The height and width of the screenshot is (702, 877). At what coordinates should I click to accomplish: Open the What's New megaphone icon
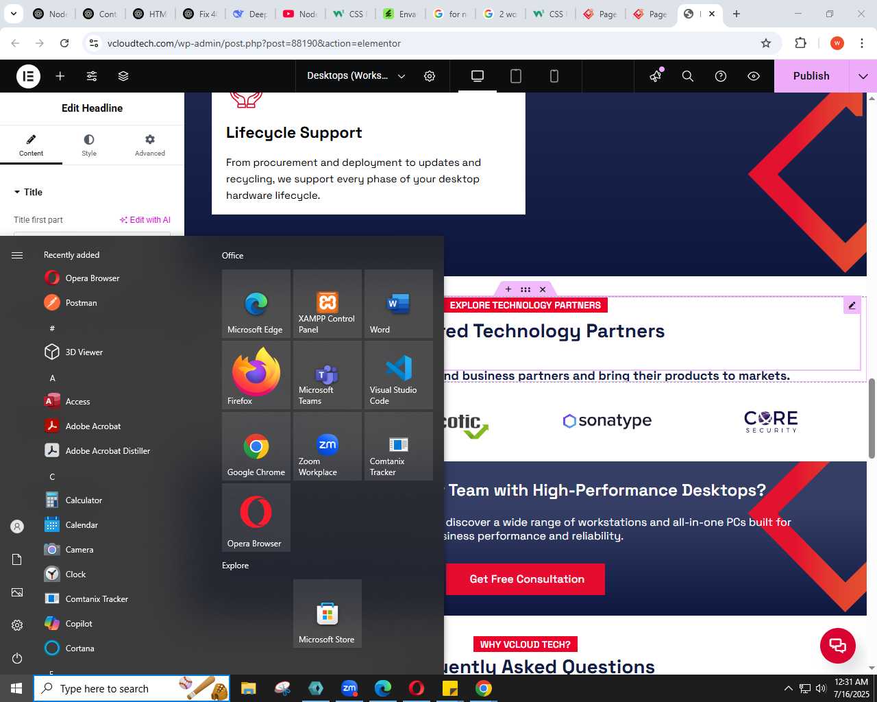[656, 75]
